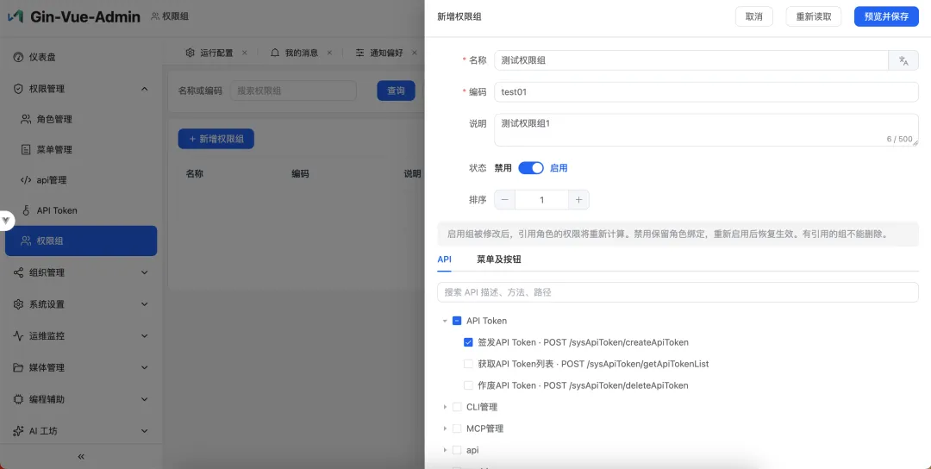Click the share icon beside 组织管理
The height and width of the screenshot is (469, 931).
pos(18,272)
